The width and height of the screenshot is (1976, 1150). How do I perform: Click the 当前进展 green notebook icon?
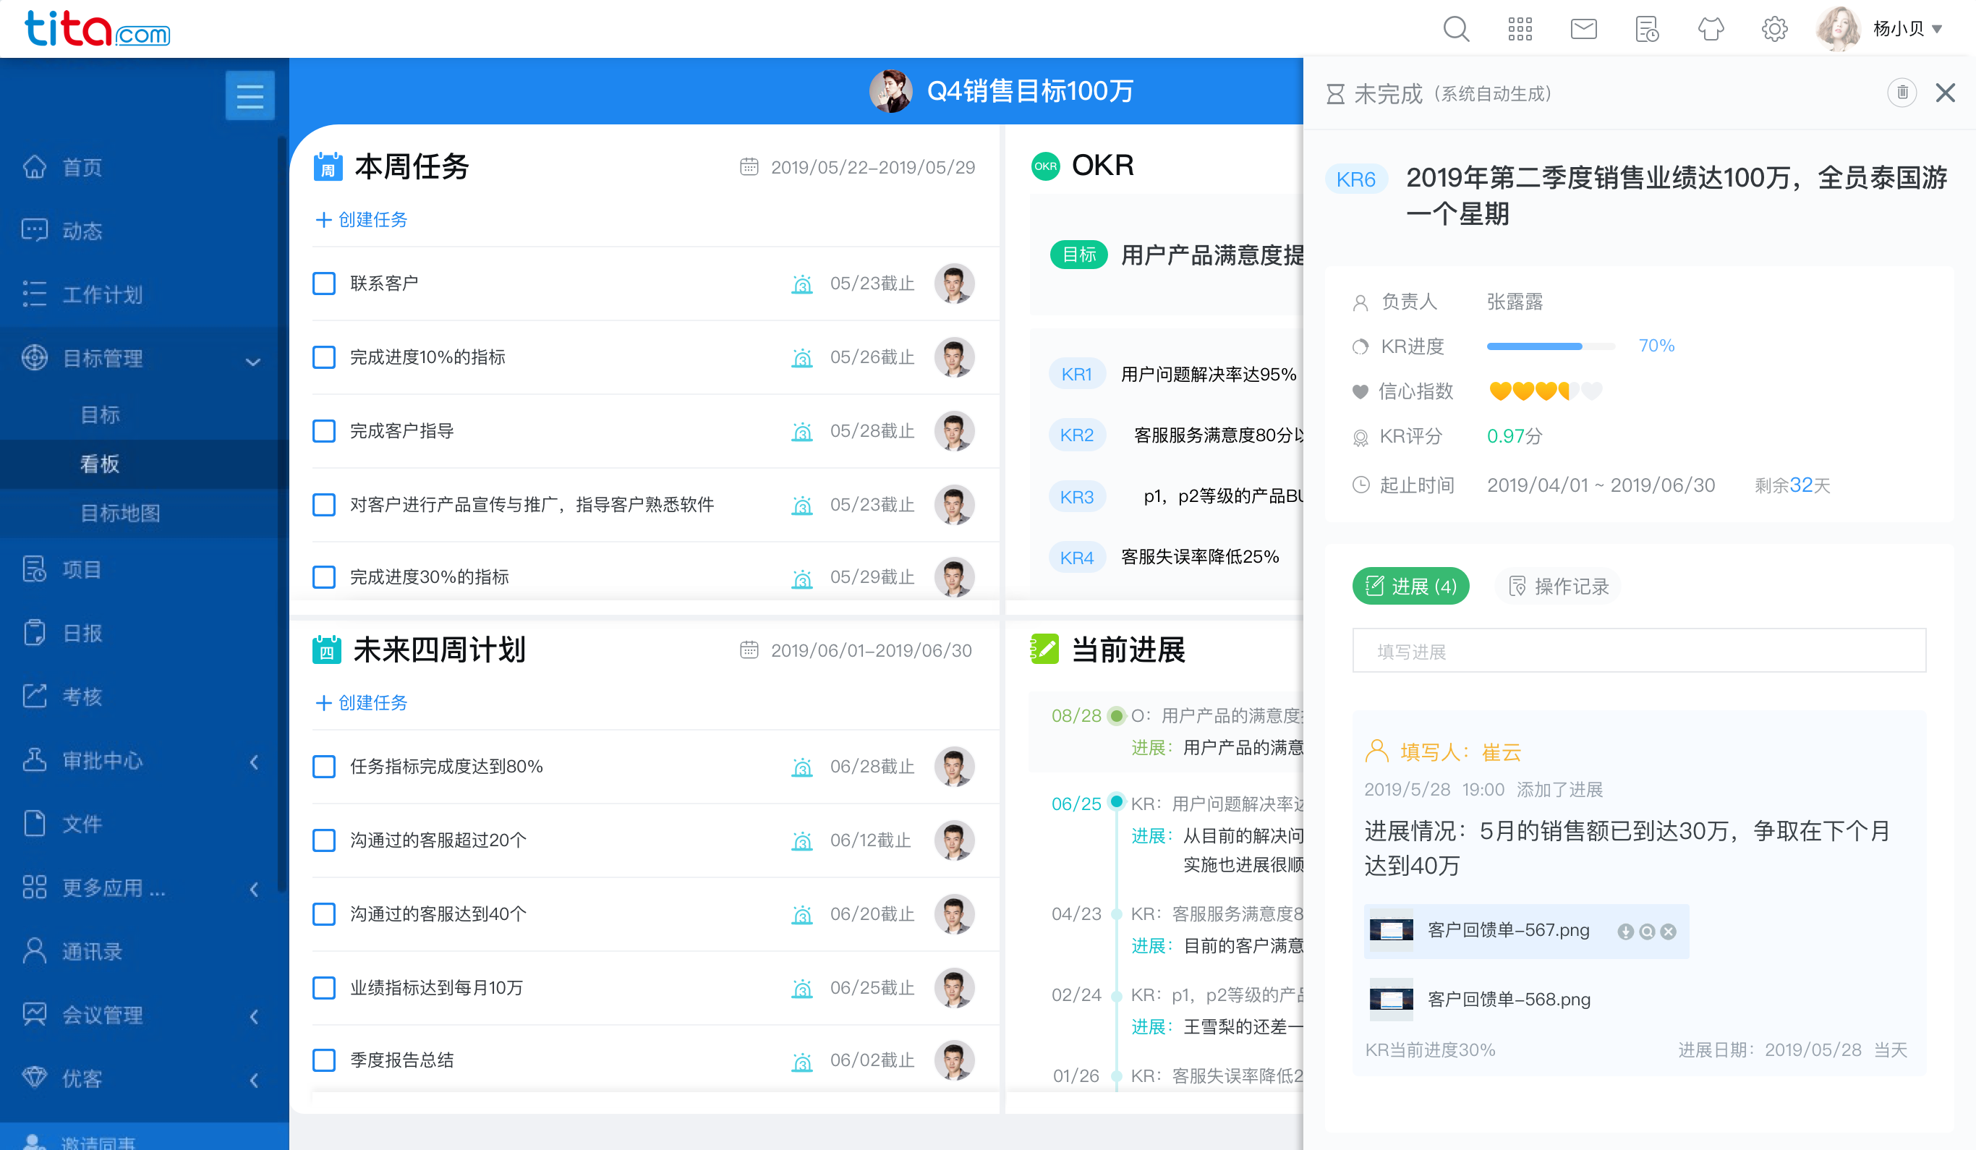click(1044, 649)
